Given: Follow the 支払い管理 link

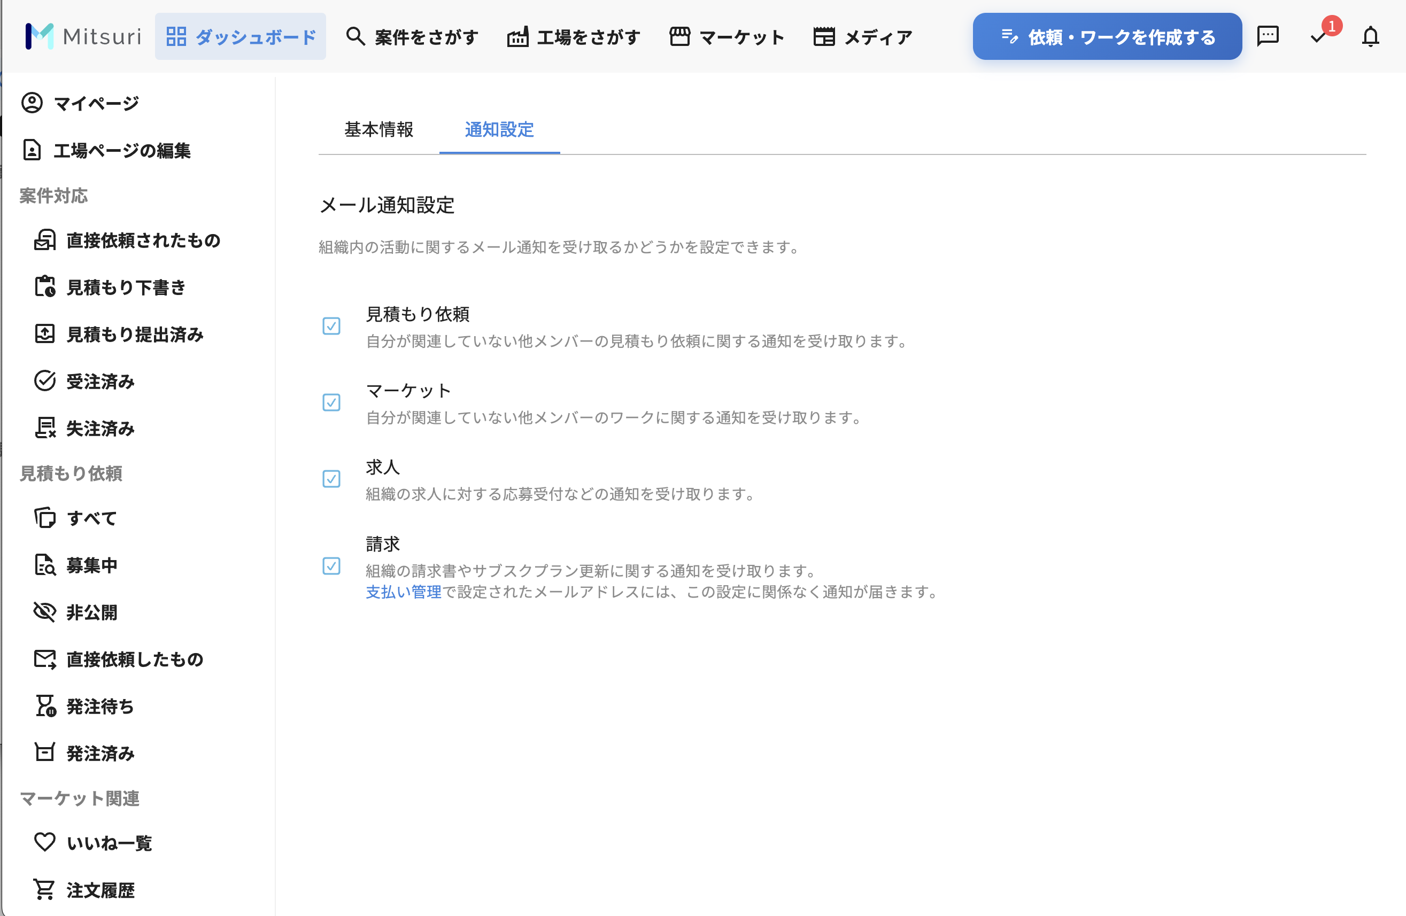Looking at the screenshot, I should [x=404, y=592].
